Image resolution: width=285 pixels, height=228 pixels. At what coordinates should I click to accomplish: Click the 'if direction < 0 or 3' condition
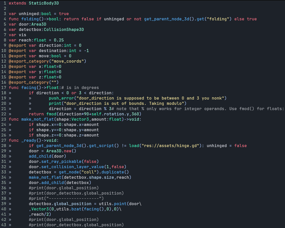pos(55,93)
